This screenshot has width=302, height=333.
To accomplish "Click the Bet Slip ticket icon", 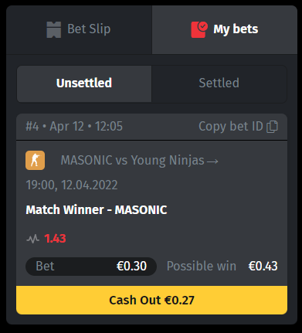I will (x=54, y=29).
